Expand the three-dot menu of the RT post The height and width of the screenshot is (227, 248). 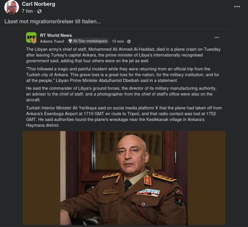[x=217, y=37]
